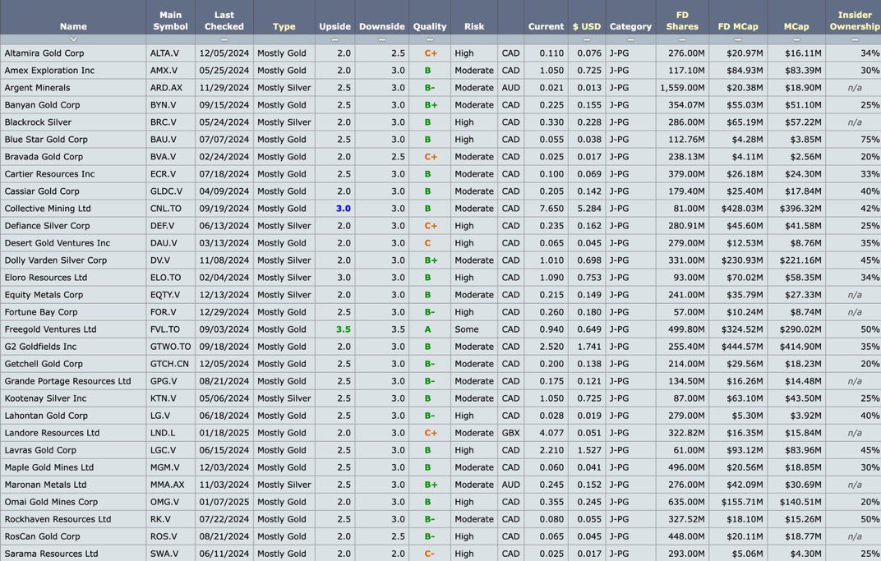
Task: Click the sort marker under Quality column
Action: point(430,39)
